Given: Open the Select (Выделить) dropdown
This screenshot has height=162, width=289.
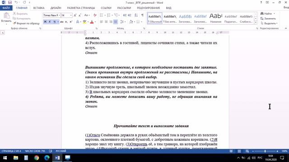Looking at the screenshot, I should point(269,23).
